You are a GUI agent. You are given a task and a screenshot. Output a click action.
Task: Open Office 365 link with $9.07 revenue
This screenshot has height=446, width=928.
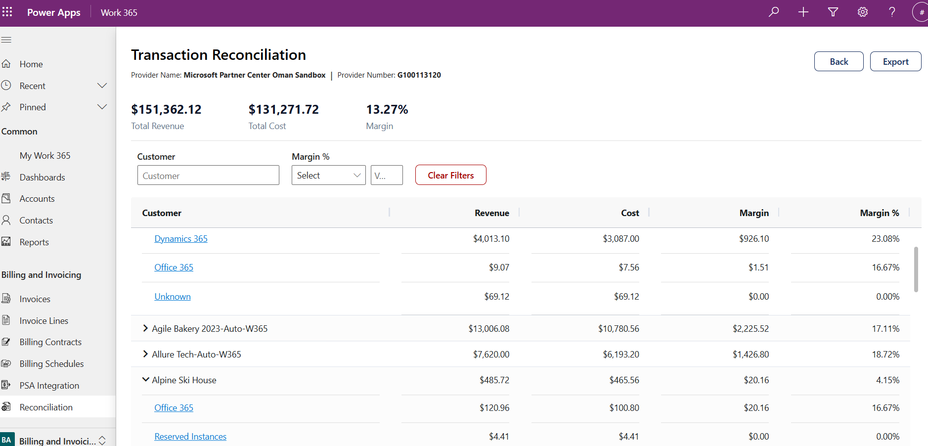[x=174, y=268]
